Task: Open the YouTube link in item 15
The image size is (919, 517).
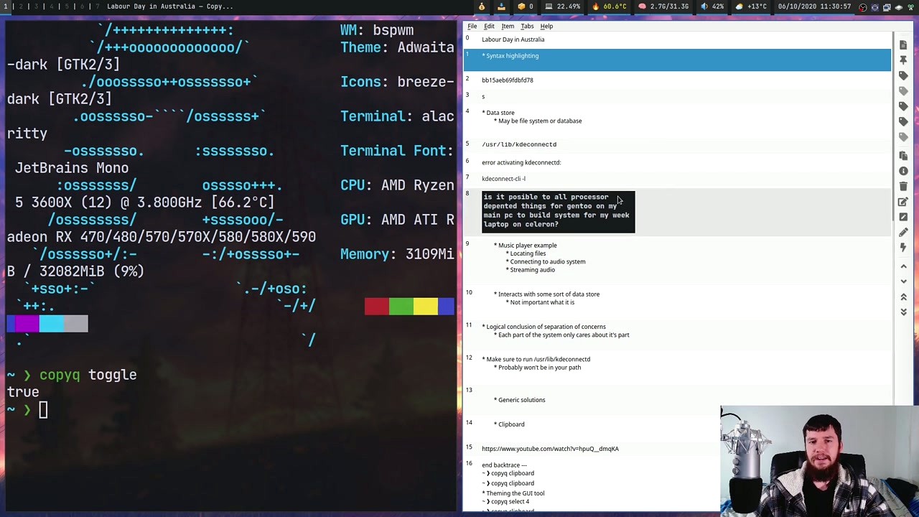Action: pos(550,448)
